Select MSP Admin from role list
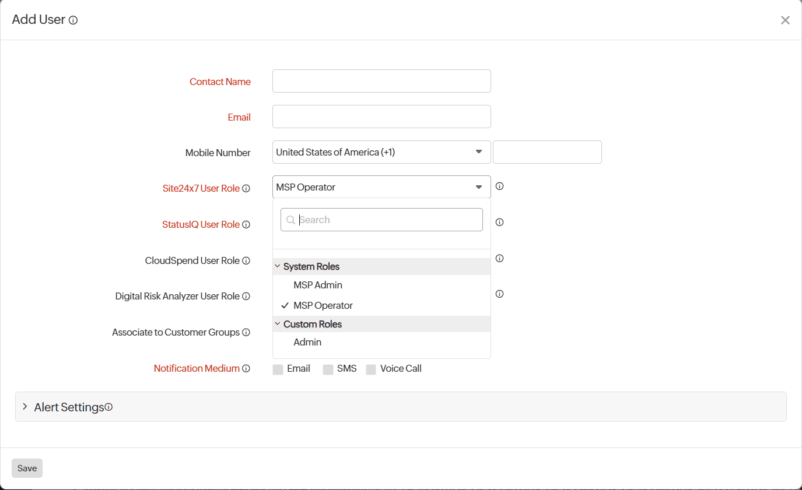This screenshot has height=490, width=802. [318, 285]
